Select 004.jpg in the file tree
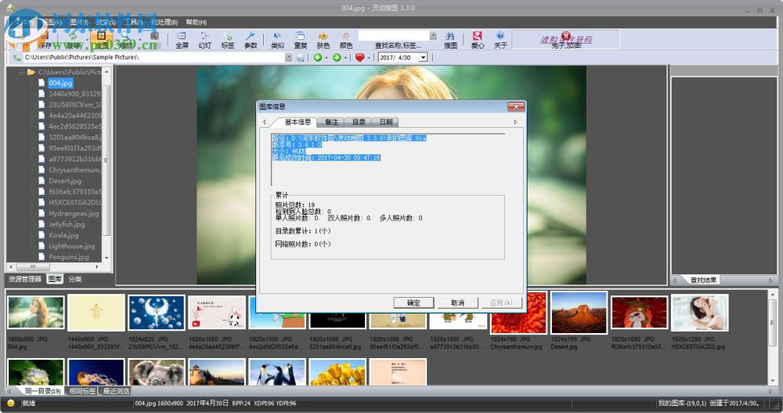Image resolution: width=783 pixels, height=413 pixels. pyautogui.click(x=60, y=83)
